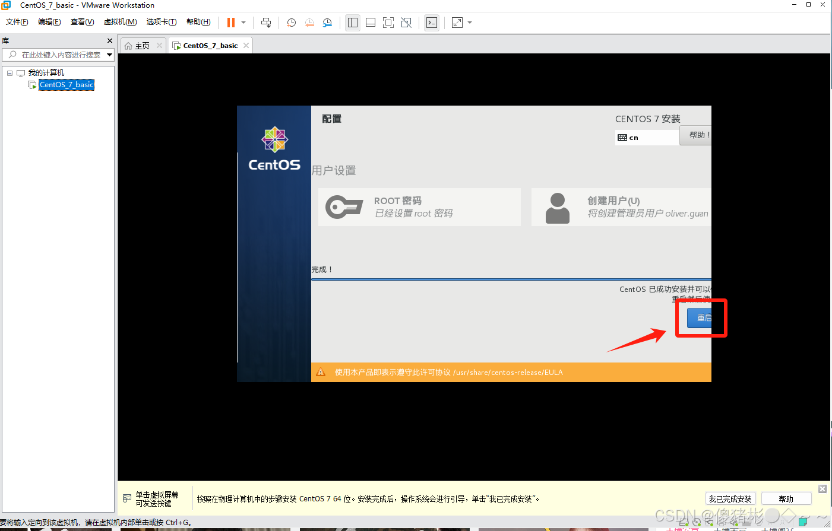832x531 pixels.
Task: Click the cn keyboard layout indicator
Action: coord(647,138)
